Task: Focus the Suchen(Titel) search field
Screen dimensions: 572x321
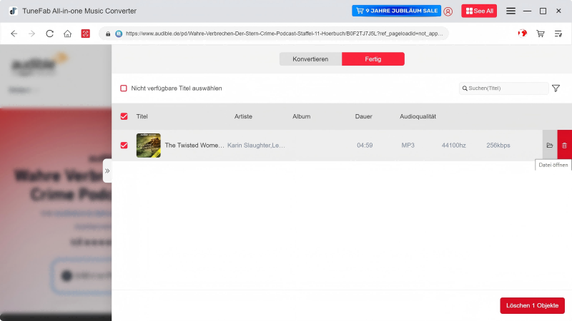Action: click(x=504, y=88)
